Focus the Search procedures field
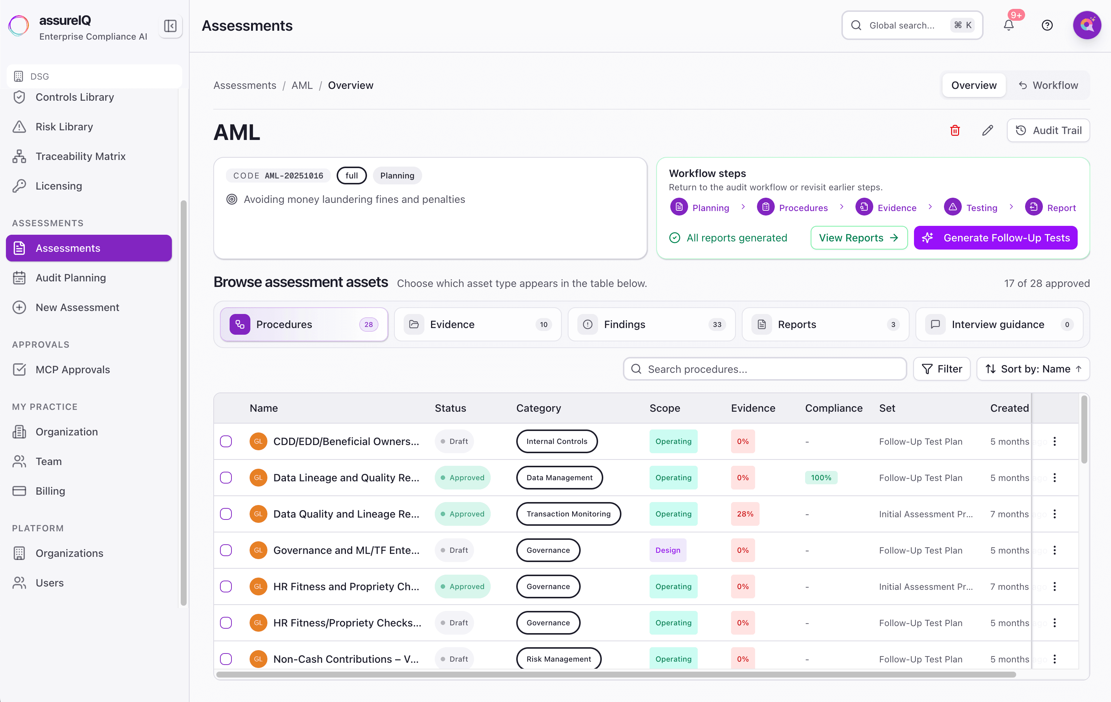 pyautogui.click(x=764, y=369)
